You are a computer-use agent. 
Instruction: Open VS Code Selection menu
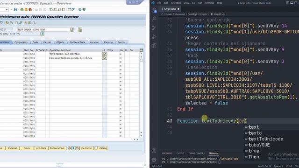176,3
